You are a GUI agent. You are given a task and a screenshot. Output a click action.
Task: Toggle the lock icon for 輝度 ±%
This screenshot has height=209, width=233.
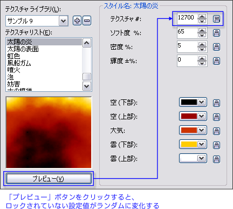click(x=216, y=61)
